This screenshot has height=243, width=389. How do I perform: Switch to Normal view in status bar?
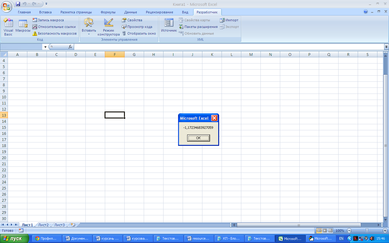[x=319, y=231]
